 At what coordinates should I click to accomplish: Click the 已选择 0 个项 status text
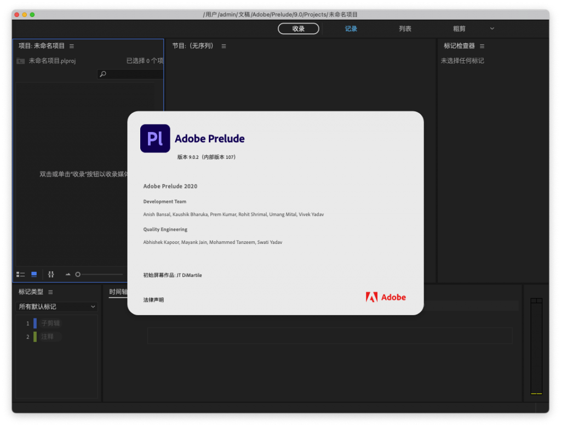(x=145, y=61)
